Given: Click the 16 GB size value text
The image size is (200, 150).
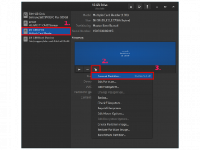Looking at the screenshot, I should click(x=111, y=21).
